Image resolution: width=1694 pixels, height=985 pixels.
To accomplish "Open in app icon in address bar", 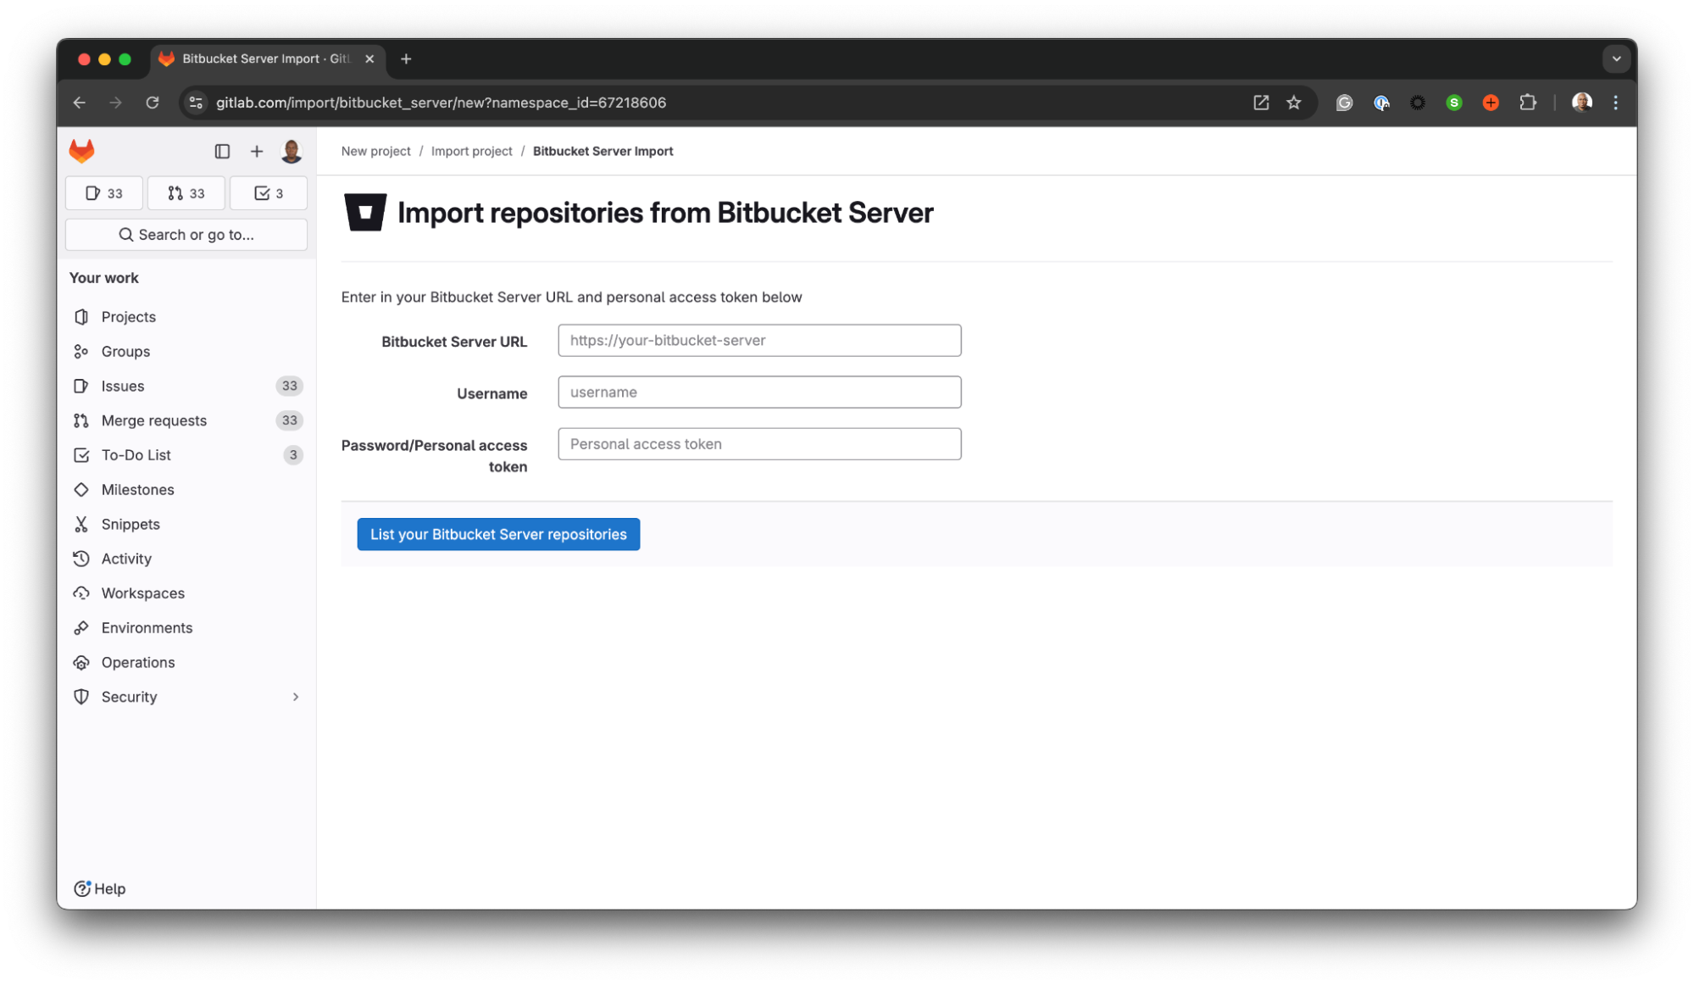I will 1261,103.
